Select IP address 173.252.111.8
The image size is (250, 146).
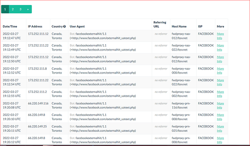[x=37, y=69]
